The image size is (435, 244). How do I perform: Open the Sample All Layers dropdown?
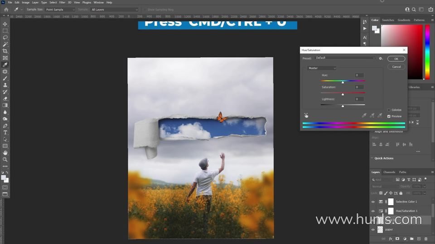pyautogui.click(x=114, y=9)
